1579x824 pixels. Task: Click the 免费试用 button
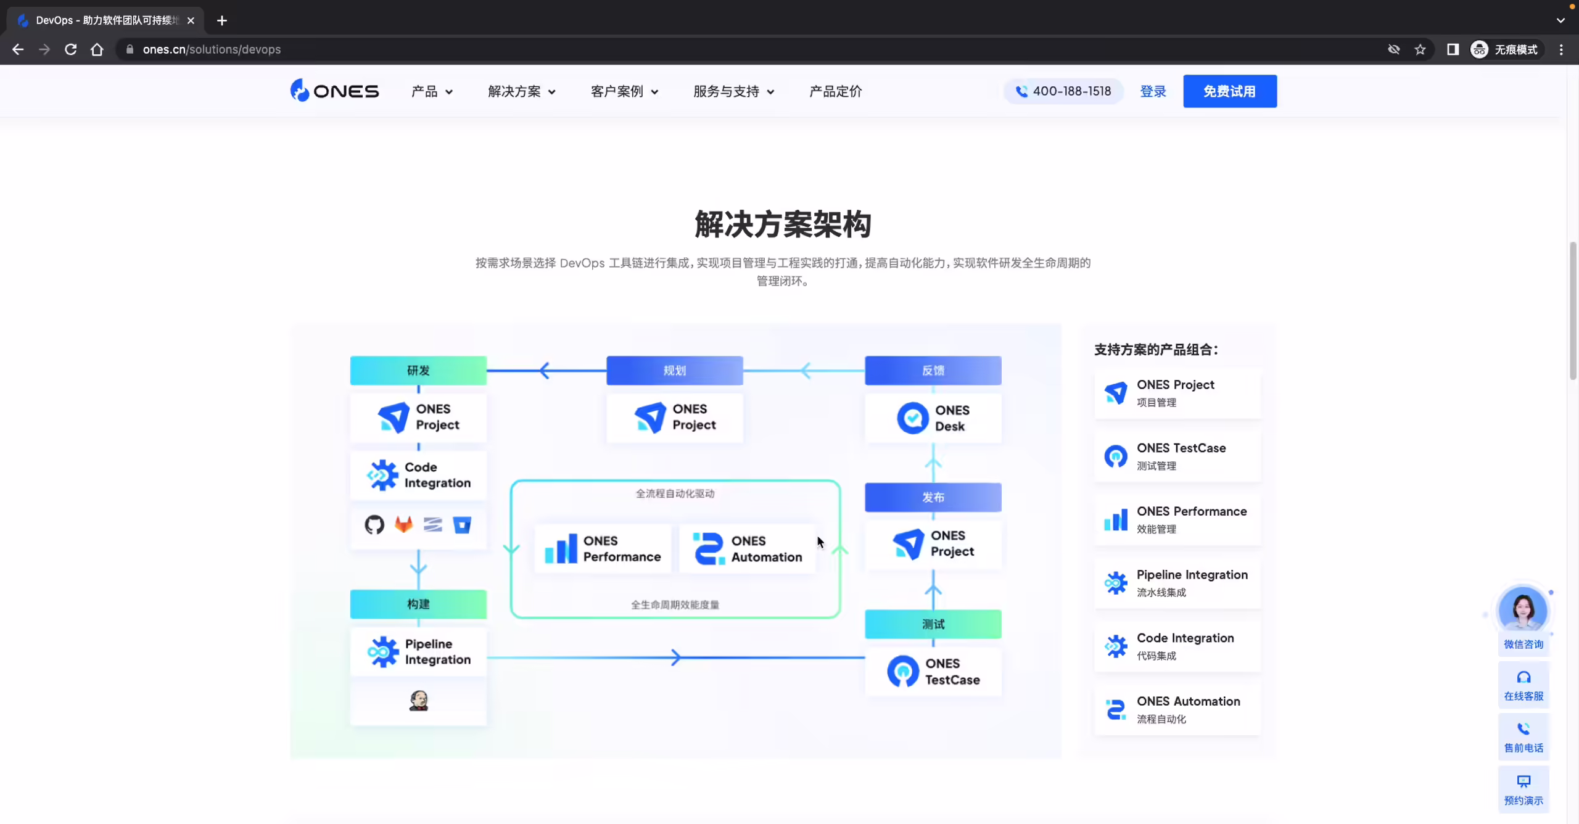point(1230,91)
